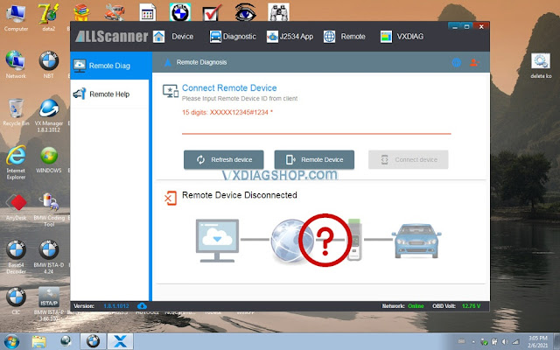Open the delete ko desktop icon

coord(541,65)
